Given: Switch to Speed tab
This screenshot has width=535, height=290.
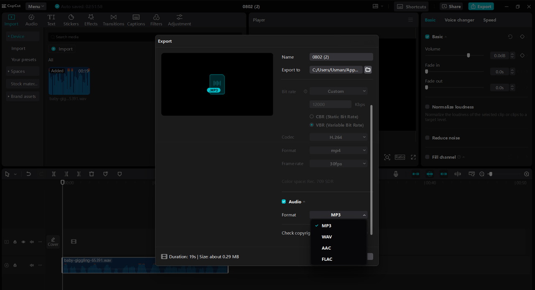Looking at the screenshot, I should pos(489,20).
